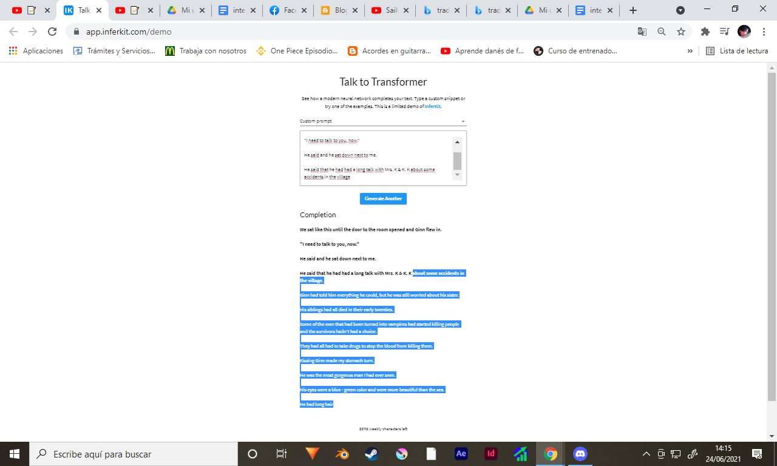The width and height of the screenshot is (777, 466).
Task: Close the Talk to Transformer tab
Action: (99, 10)
